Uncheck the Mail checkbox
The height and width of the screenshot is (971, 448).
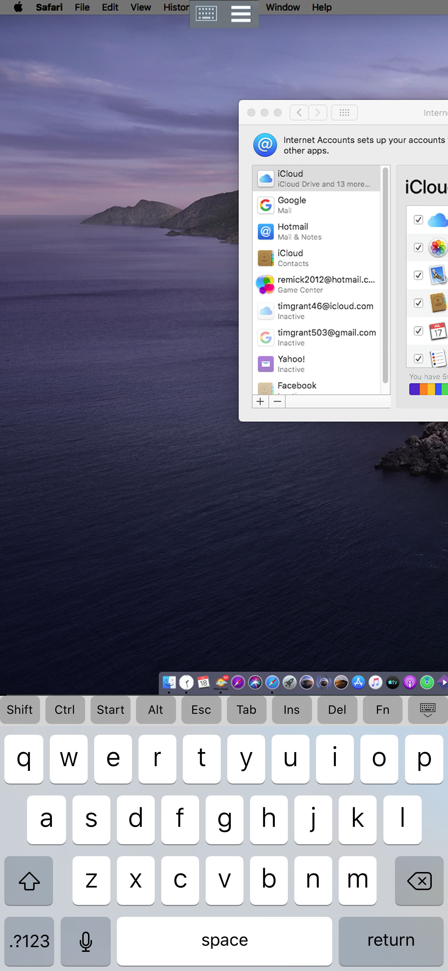click(418, 276)
